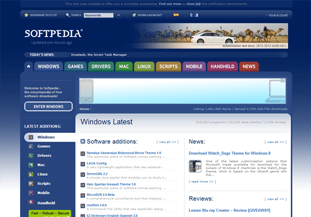Click the Linux icon in sidebar list
This screenshot has height=217, width=311.
(31, 174)
